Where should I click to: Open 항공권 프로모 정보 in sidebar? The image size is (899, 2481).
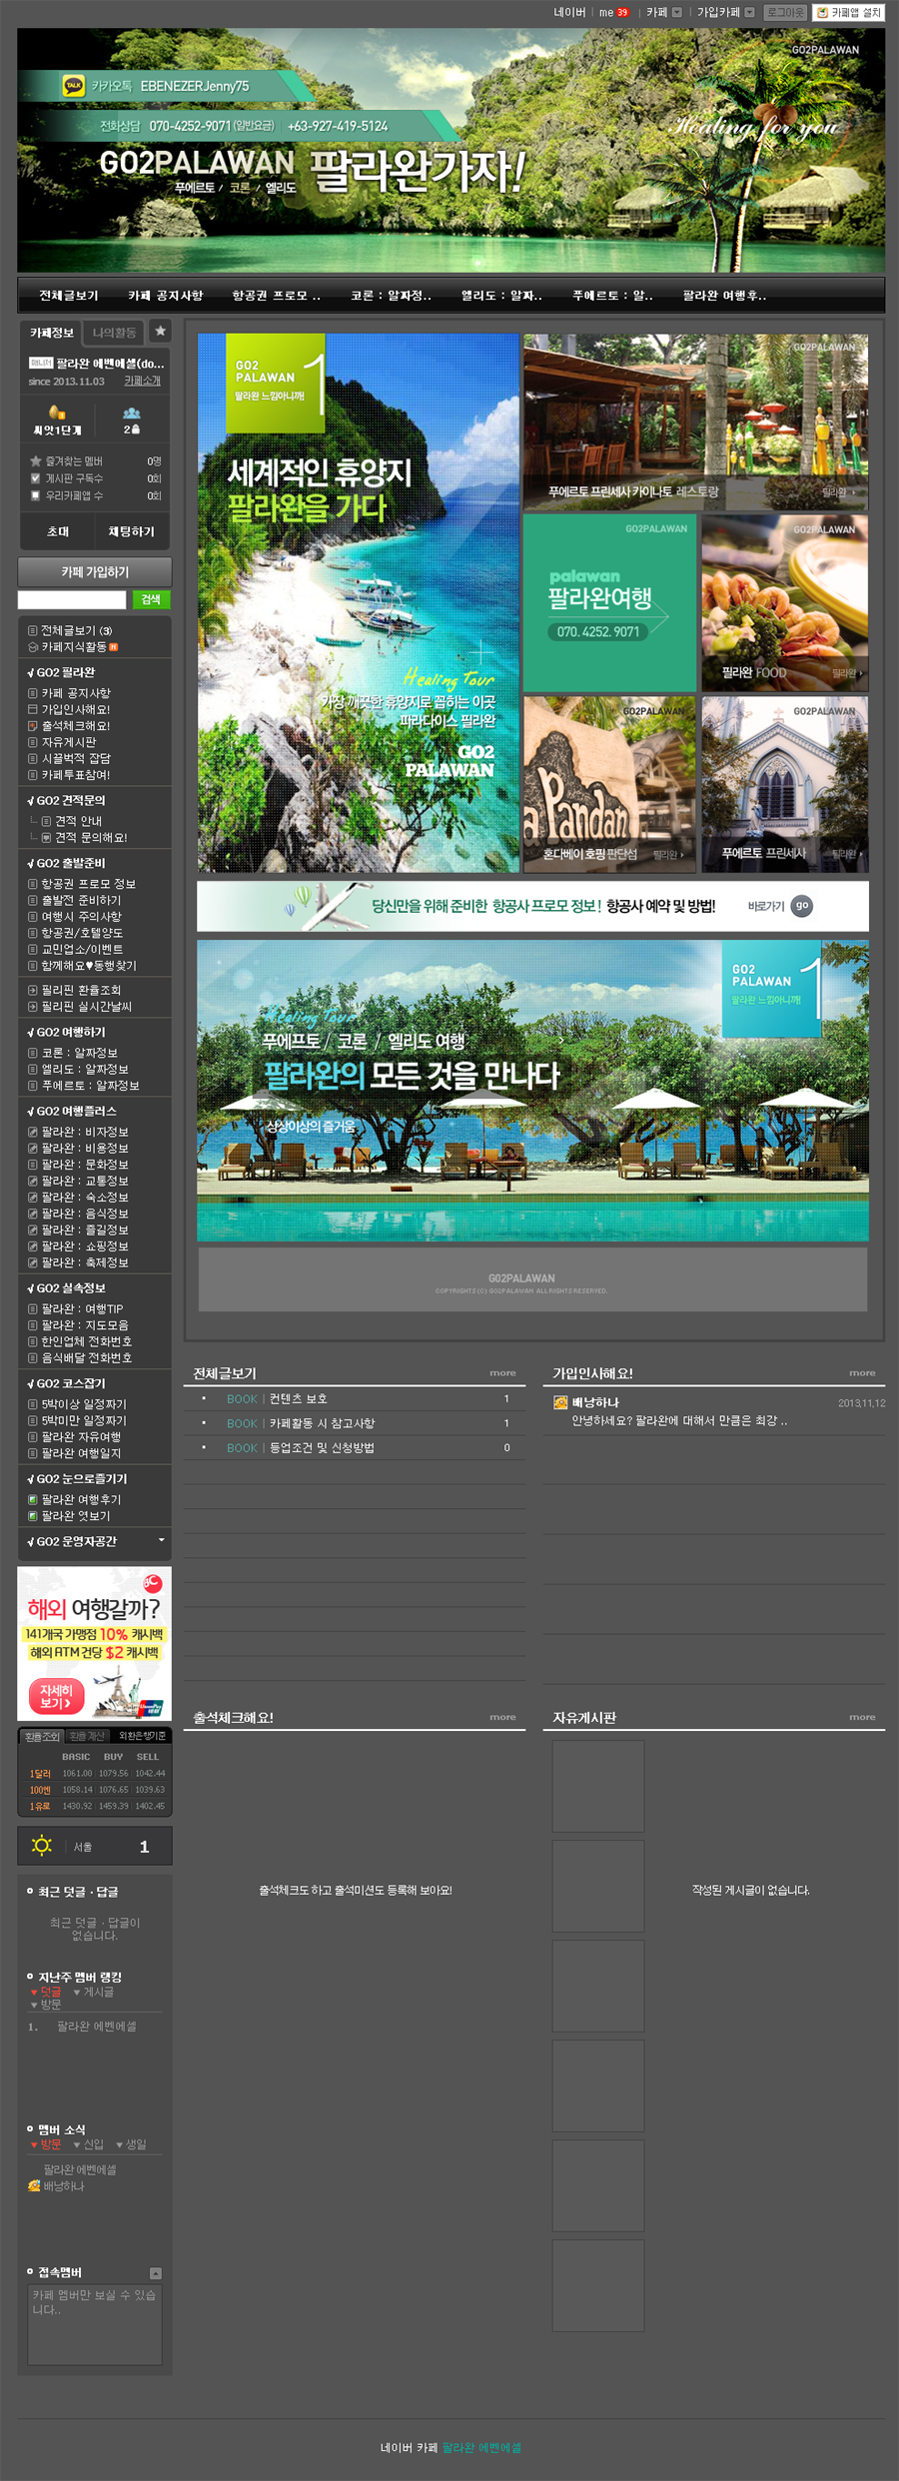[89, 884]
